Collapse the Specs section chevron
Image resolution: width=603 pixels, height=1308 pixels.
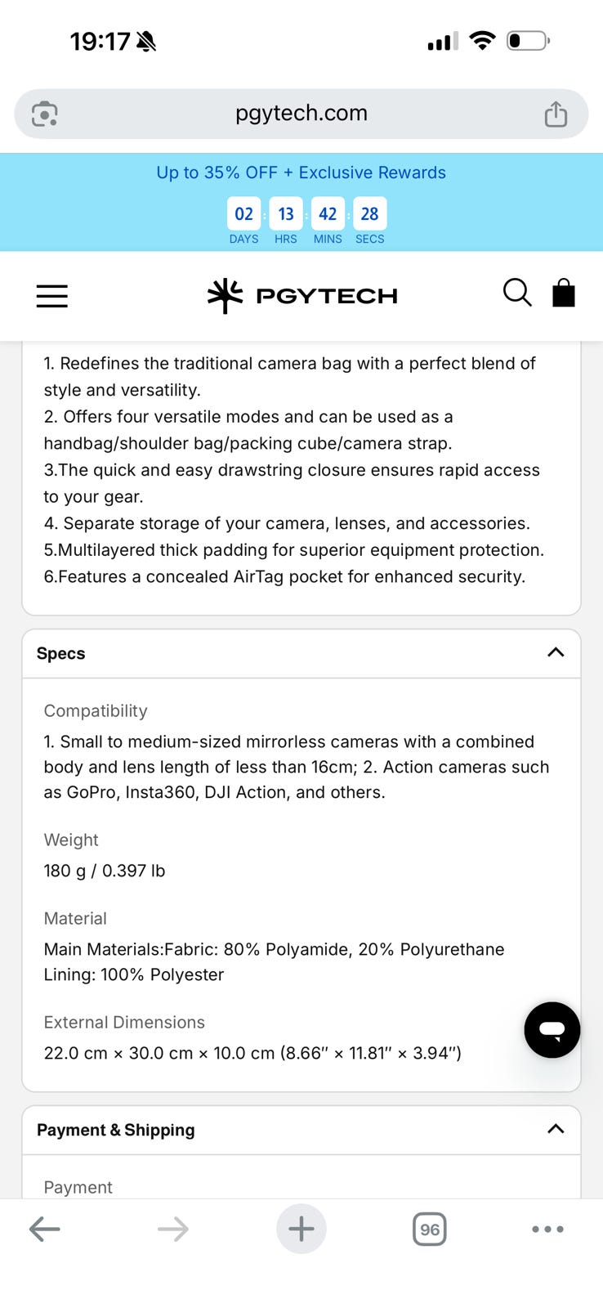pos(556,652)
